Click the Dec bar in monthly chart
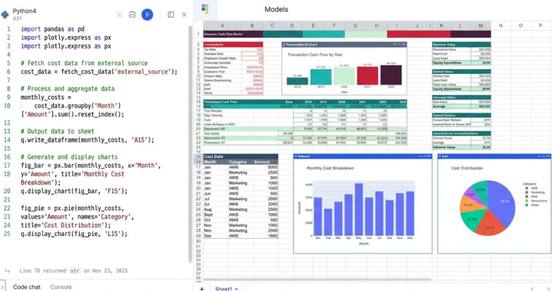Image resolution: width=552 pixels, height=291 pixels. click(410, 213)
